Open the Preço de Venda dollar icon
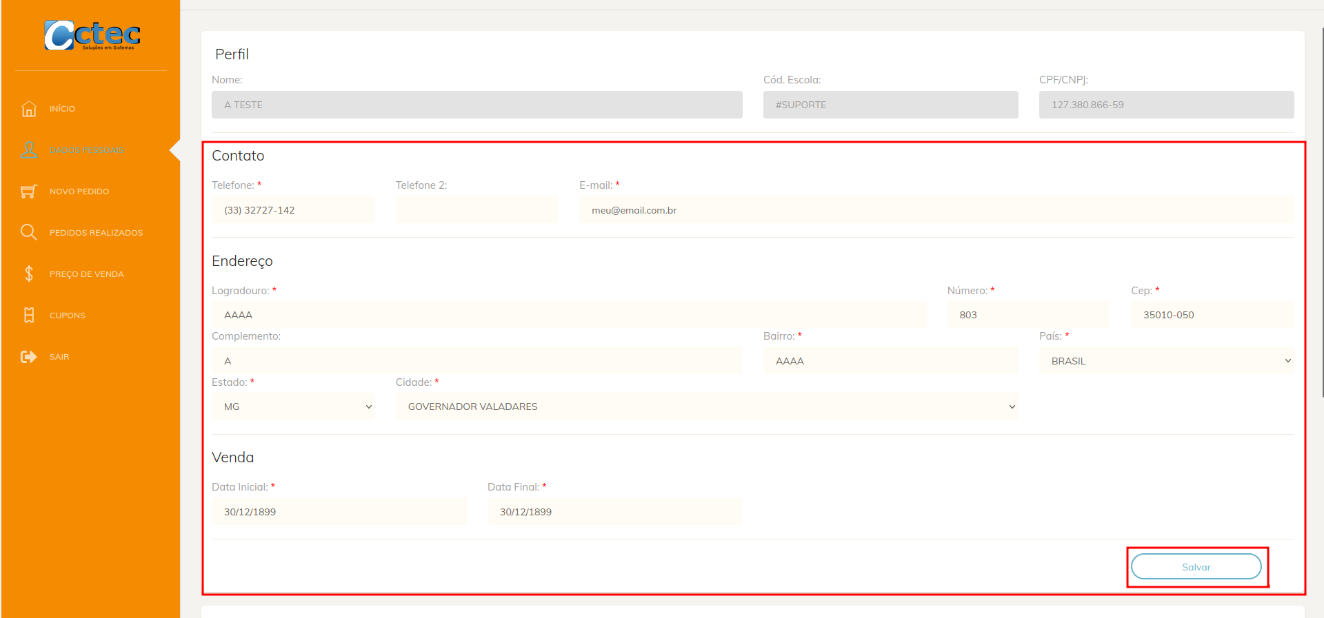Screen dimensions: 1324x618 pos(29,274)
